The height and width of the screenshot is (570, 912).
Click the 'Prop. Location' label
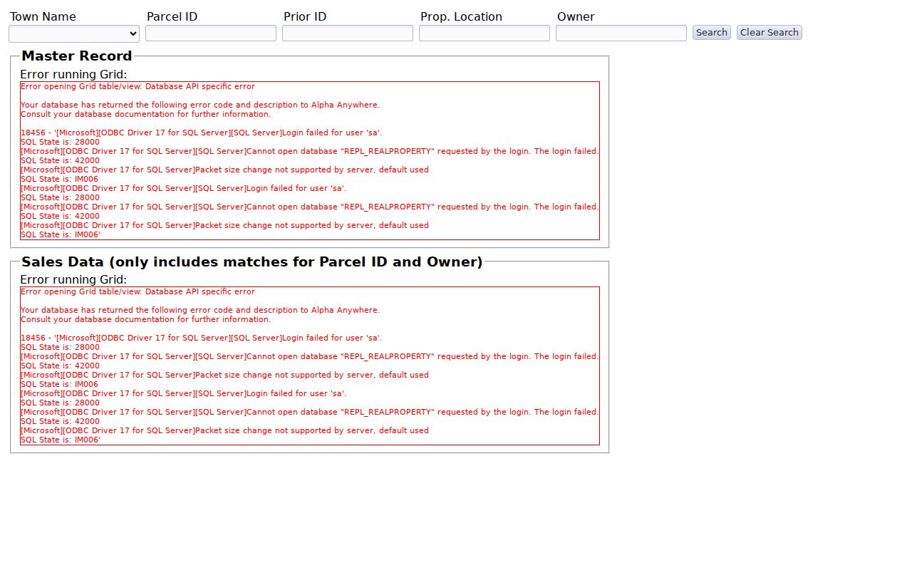[x=461, y=16]
